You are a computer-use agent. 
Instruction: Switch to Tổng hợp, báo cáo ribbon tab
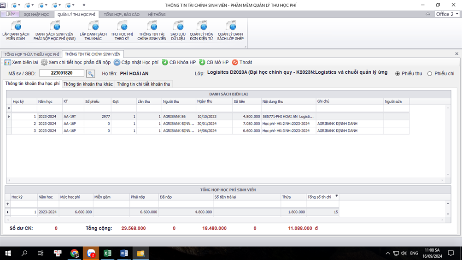coord(122,14)
